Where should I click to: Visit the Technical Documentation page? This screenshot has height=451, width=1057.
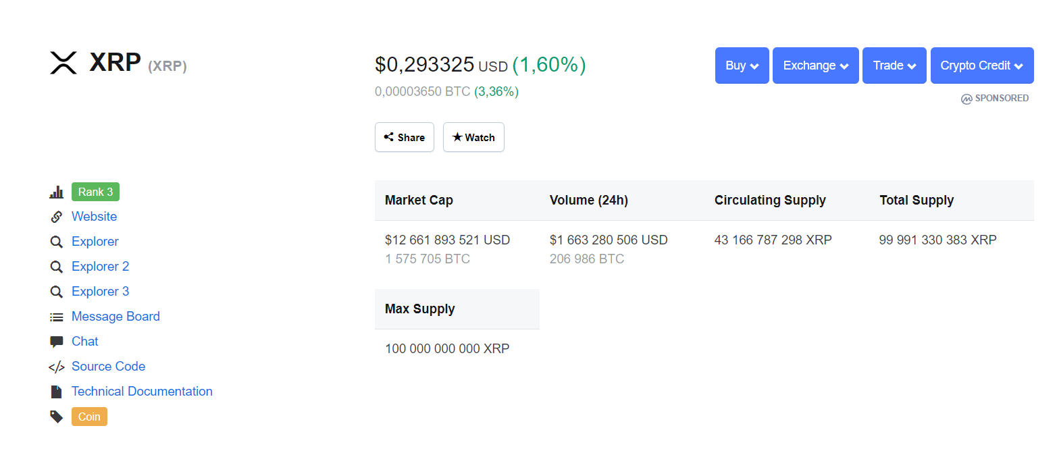pyautogui.click(x=142, y=391)
